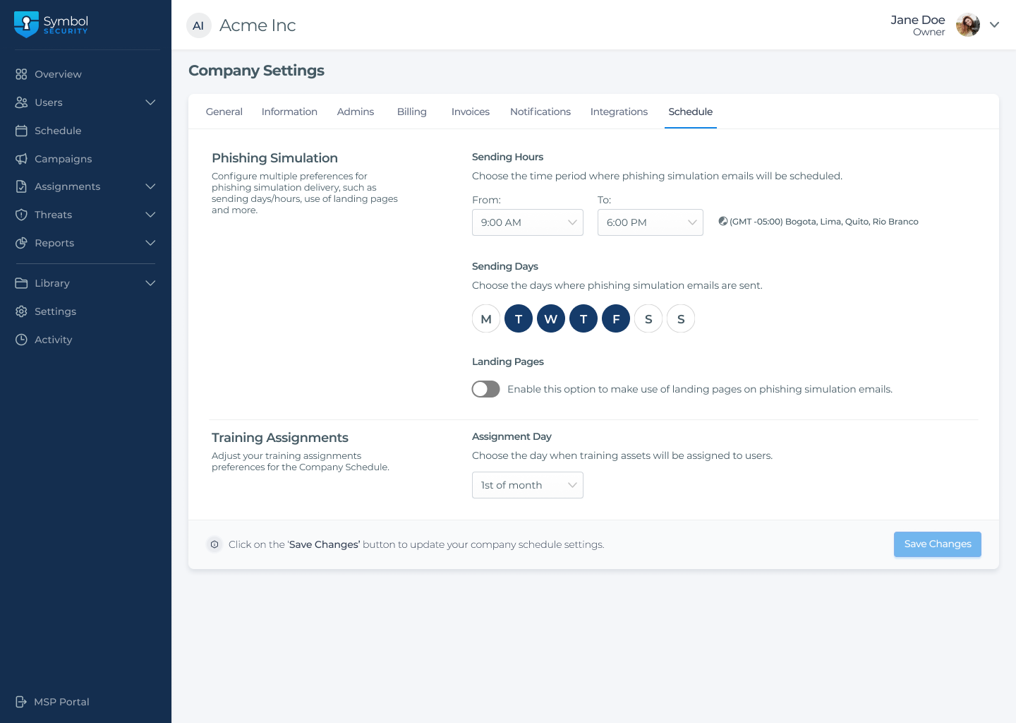Viewport: 1016px width, 723px height.
Task: Click the timezone globe icon
Action: [723, 221]
